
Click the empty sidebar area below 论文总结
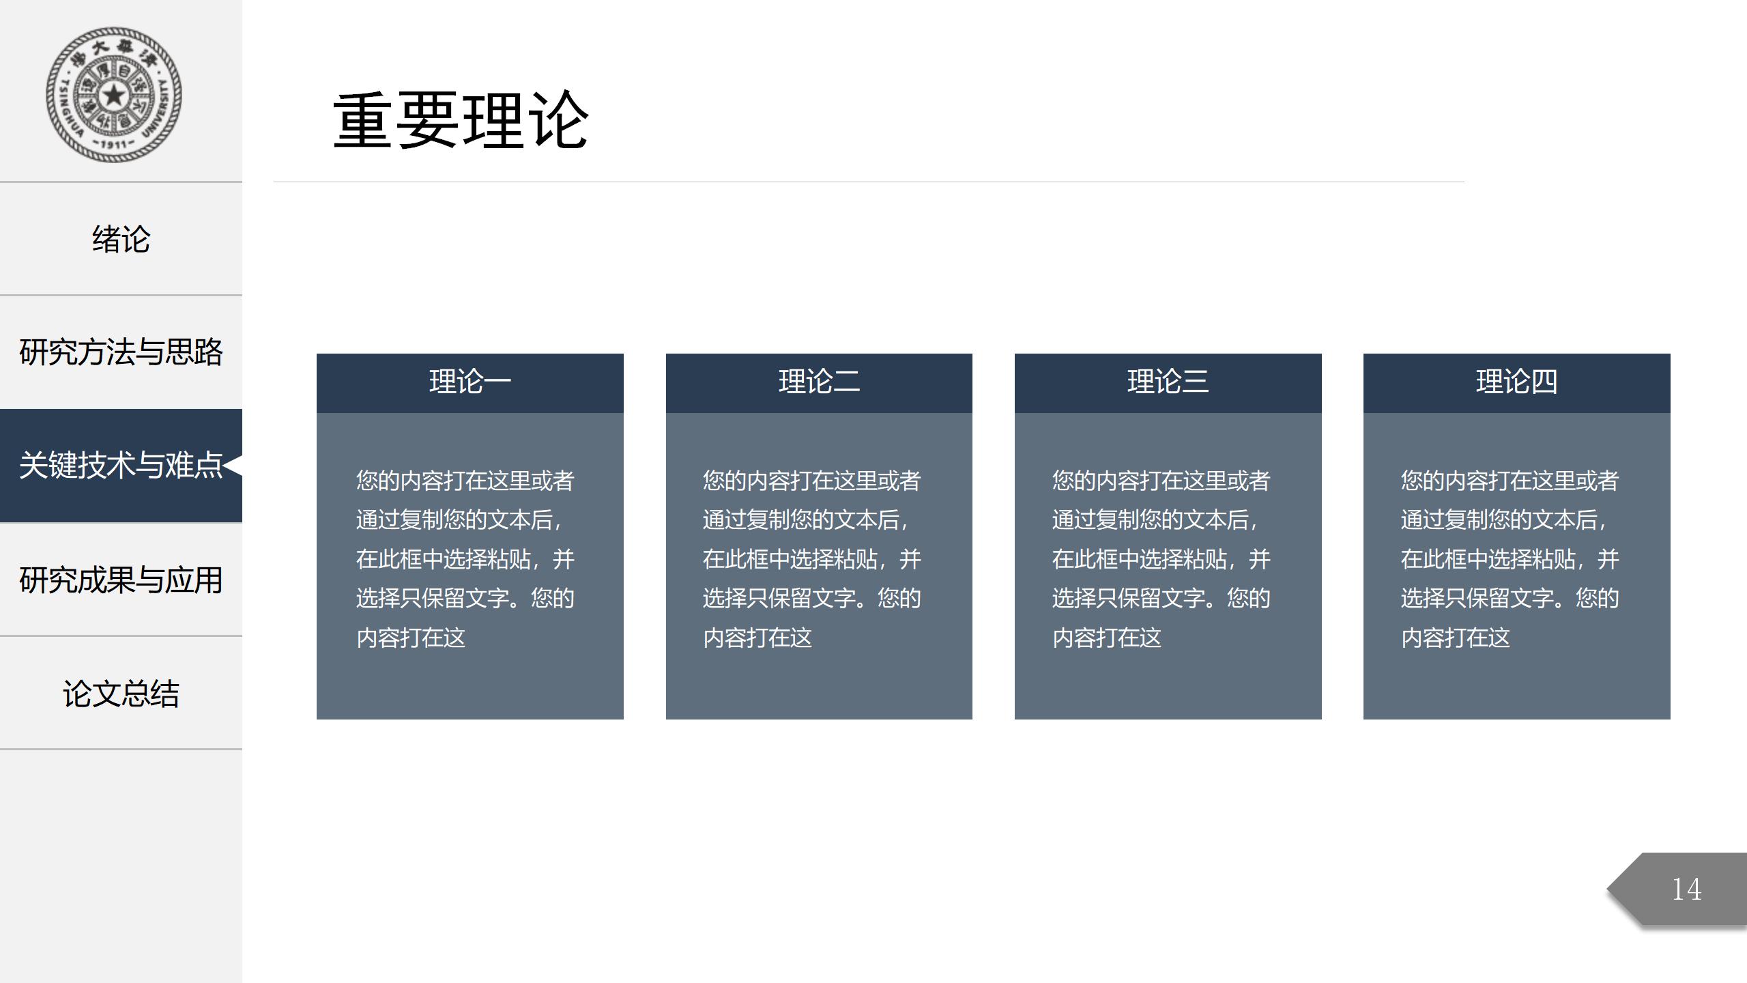[x=121, y=867]
